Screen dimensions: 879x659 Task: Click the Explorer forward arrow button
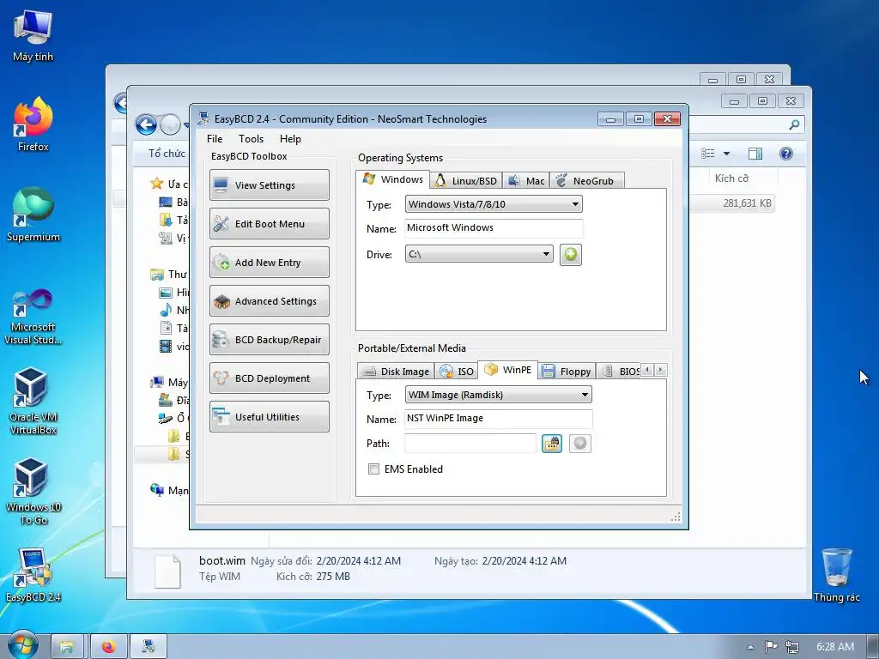170,125
